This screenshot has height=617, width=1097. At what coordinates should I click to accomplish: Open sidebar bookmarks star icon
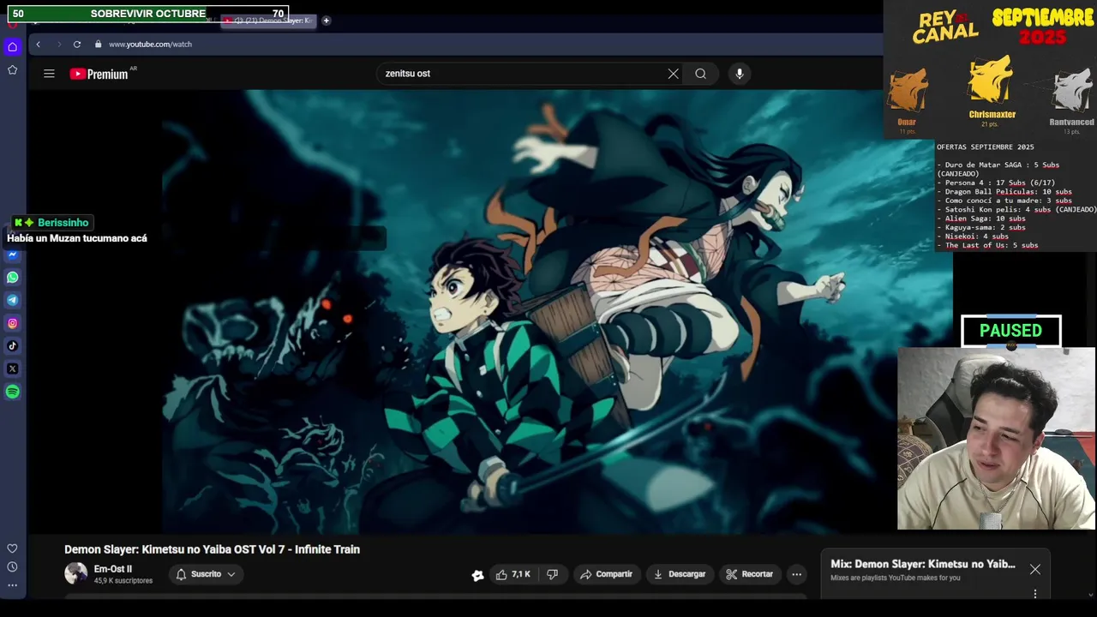tap(12, 69)
